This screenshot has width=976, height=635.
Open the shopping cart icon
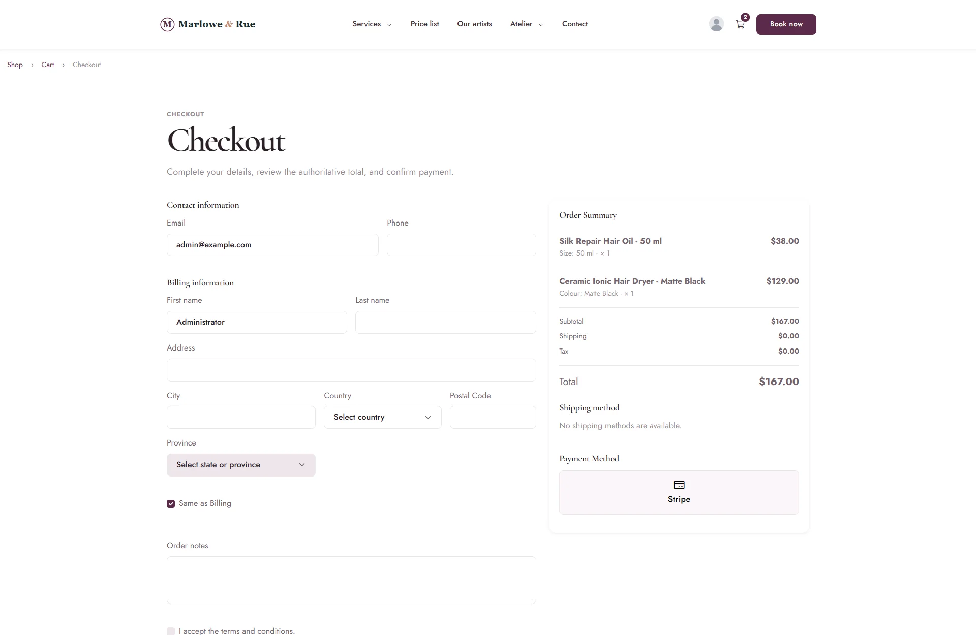(x=740, y=24)
